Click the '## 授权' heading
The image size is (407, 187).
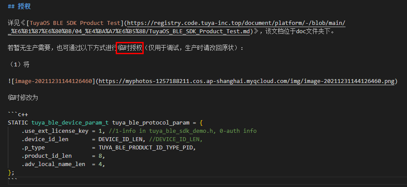point(19,7)
